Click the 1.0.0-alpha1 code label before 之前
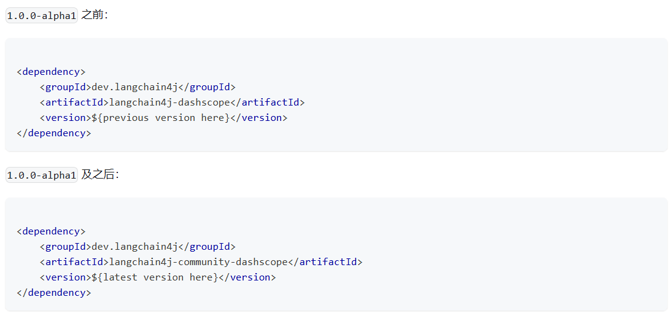The width and height of the screenshot is (671, 313). coord(42,16)
